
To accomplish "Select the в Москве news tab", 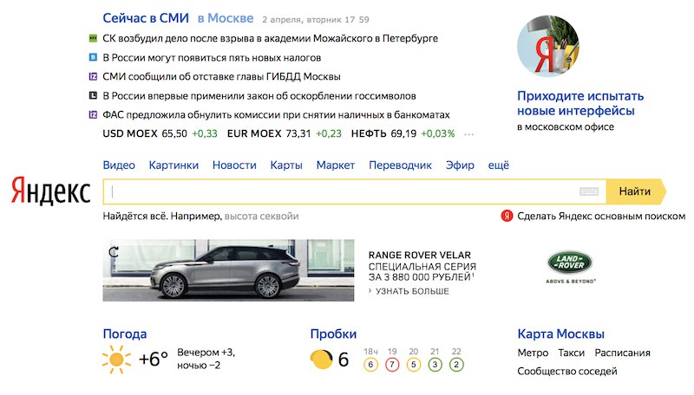I will pos(226,18).
